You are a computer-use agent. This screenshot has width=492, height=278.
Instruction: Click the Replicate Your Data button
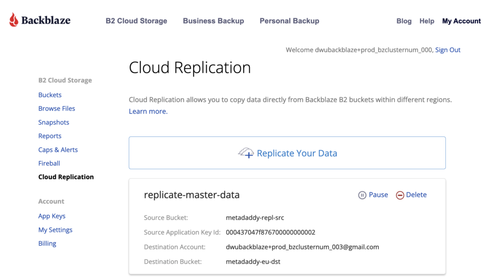coord(287,153)
